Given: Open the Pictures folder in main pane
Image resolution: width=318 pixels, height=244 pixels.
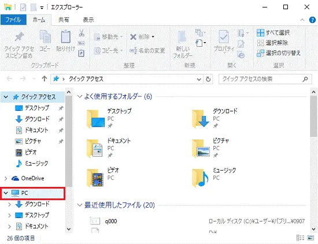Looking at the screenshot, I should [x=210, y=148].
